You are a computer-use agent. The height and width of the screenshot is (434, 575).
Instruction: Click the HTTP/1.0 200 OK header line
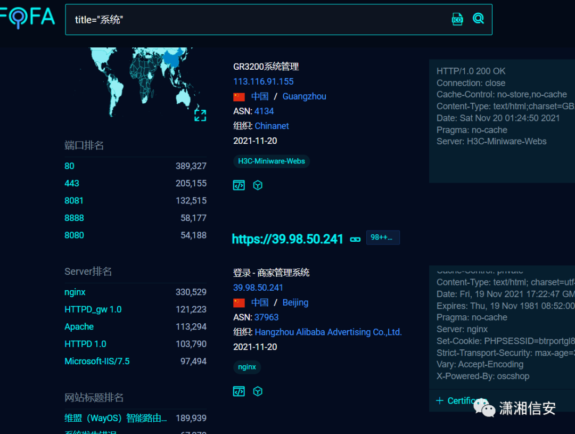[x=471, y=71]
